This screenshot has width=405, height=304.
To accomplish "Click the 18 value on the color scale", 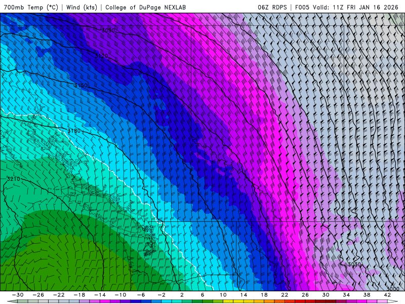I will (264, 295).
